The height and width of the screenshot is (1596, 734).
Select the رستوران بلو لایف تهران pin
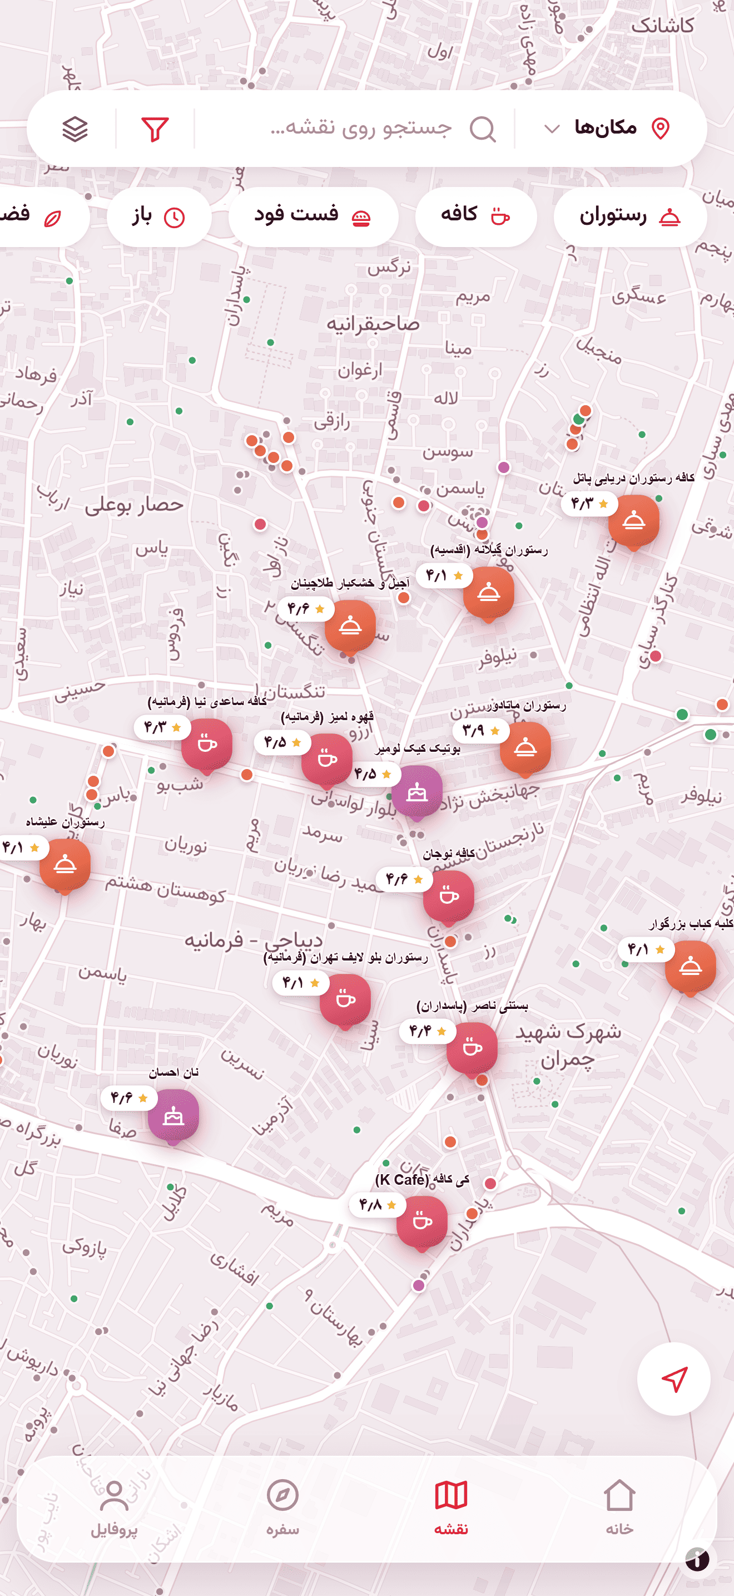(x=345, y=1001)
